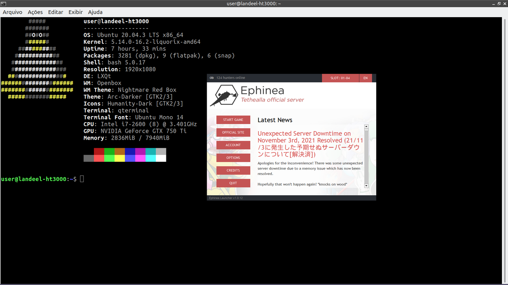
Task: Click news scrollbar up arrow
Action: coord(366,127)
